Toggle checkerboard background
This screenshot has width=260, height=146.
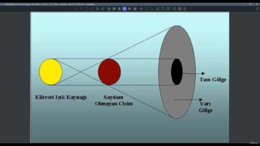pos(180,9)
